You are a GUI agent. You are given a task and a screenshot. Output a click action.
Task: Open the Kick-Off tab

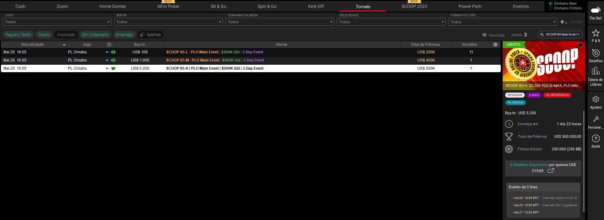(316, 6)
